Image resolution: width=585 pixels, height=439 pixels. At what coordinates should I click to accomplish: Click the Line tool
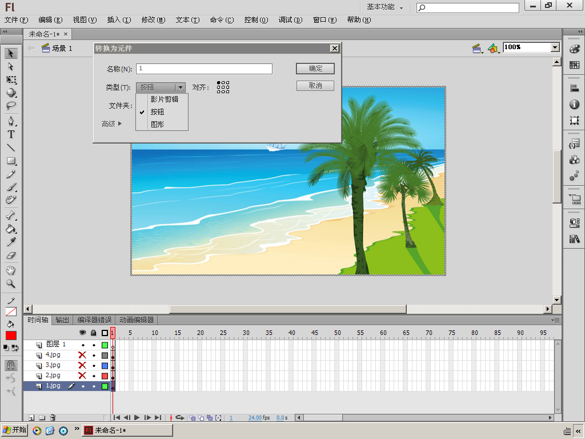11,147
